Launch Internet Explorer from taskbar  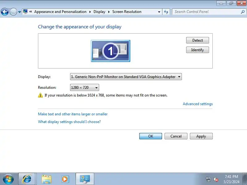point(27,179)
